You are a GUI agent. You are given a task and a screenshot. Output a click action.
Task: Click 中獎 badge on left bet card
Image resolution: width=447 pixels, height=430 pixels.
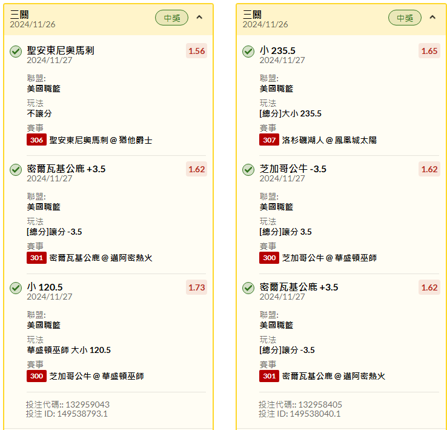click(171, 18)
